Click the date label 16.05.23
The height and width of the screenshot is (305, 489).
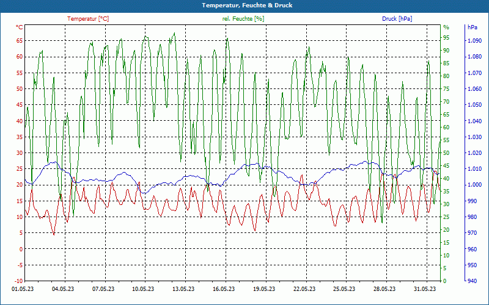[x=224, y=289]
